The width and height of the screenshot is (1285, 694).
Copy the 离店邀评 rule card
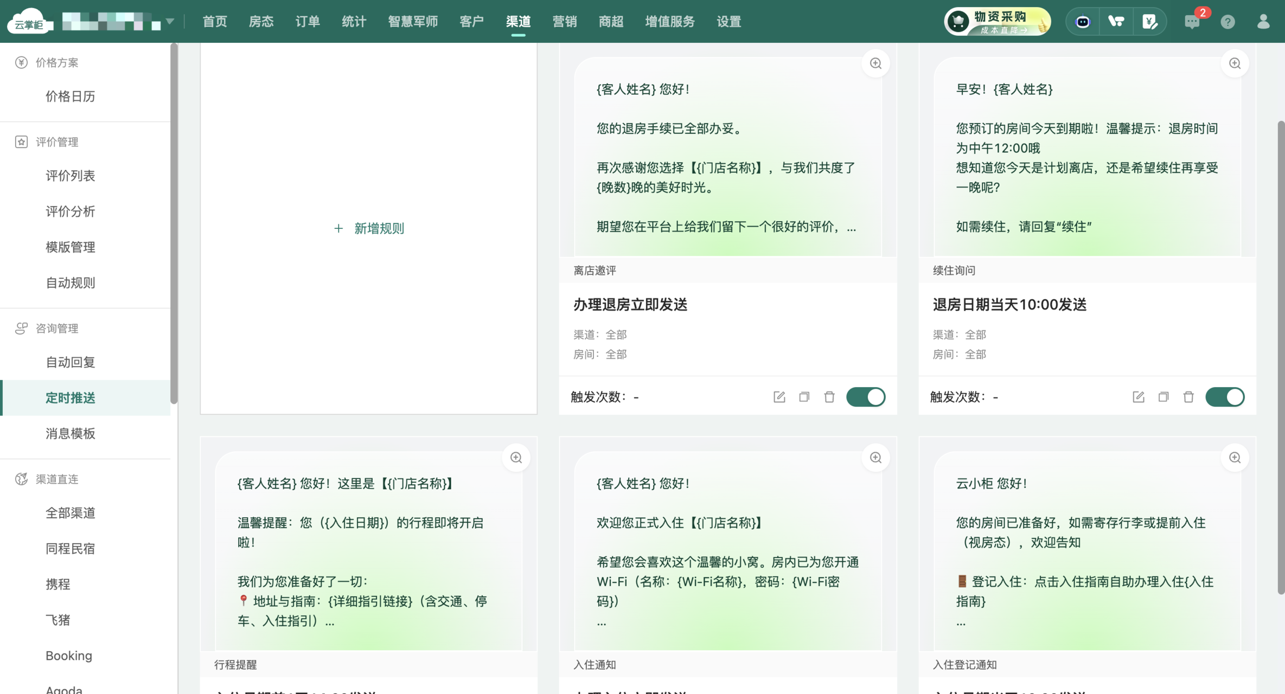(x=804, y=397)
